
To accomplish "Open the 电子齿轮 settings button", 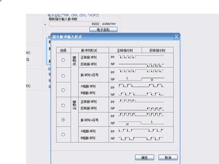I will pyautogui.click(x=103, y=29).
